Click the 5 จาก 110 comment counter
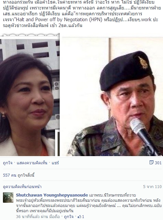 coord(152,187)
